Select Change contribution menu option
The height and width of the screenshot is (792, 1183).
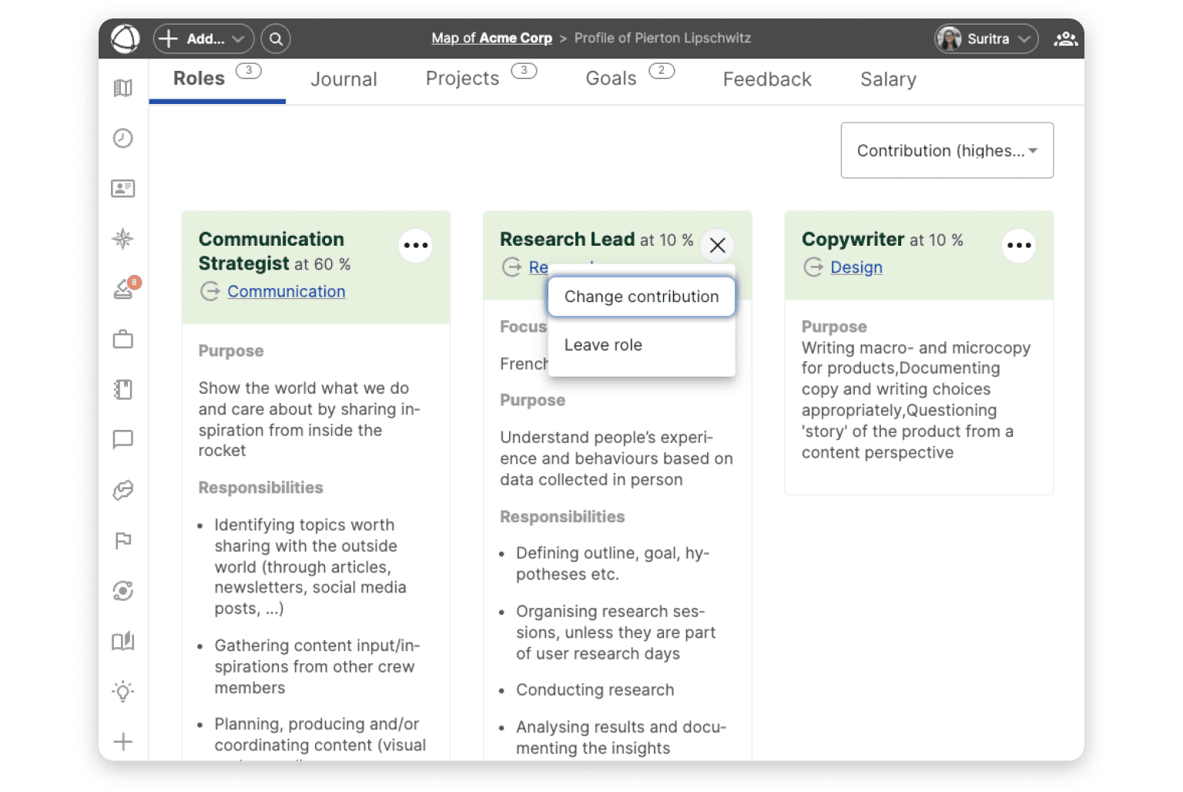coord(641,297)
